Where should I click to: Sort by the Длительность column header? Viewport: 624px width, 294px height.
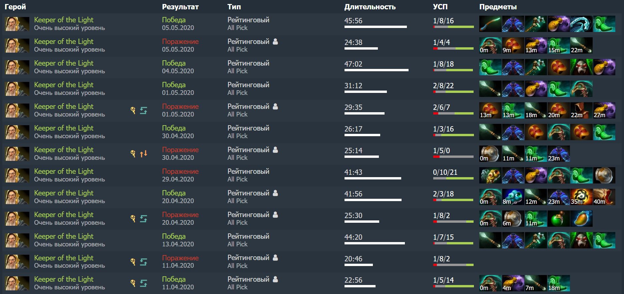click(370, 7)
